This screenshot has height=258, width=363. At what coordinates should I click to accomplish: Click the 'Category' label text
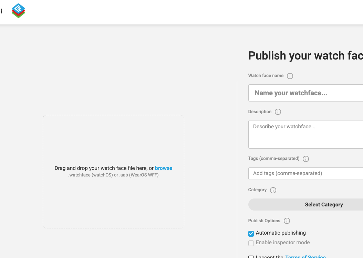257,190
